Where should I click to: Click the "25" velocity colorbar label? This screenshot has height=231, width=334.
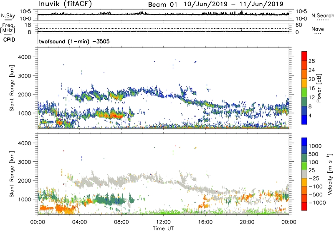tap(311, 171)
